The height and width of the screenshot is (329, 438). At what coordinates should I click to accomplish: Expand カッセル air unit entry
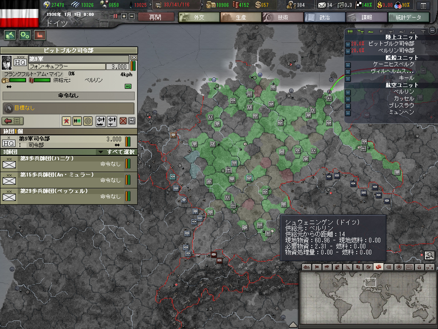click(348, 99)
